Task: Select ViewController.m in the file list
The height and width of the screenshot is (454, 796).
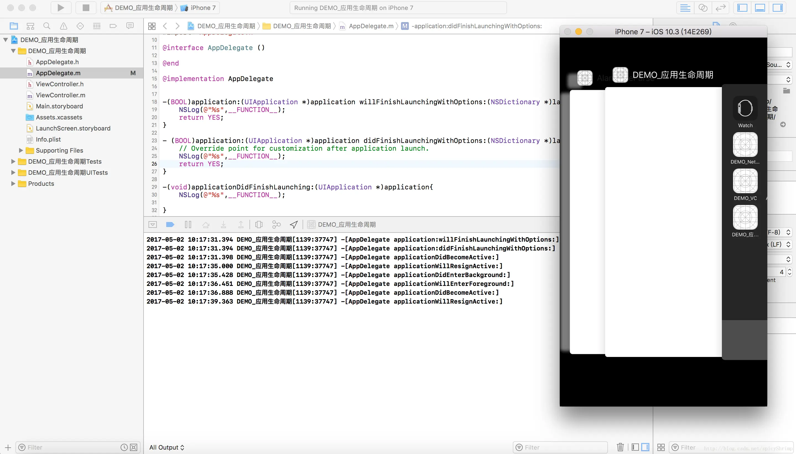Action: pyautogui.click(x=60, y=95)
